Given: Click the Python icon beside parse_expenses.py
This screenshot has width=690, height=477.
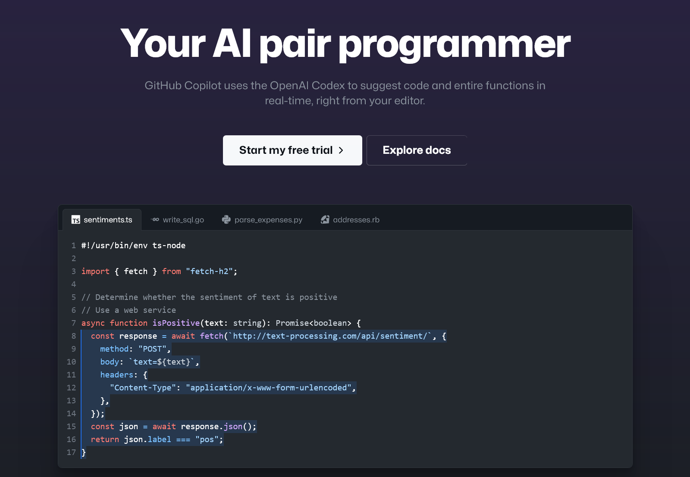Looking at the screenshot, I should point(226,220).
